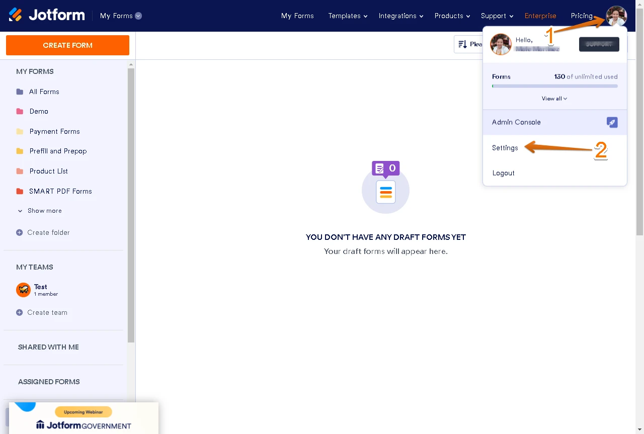Click the forms usage progress bar
The image size is (644, 434).
pos(554,85)
